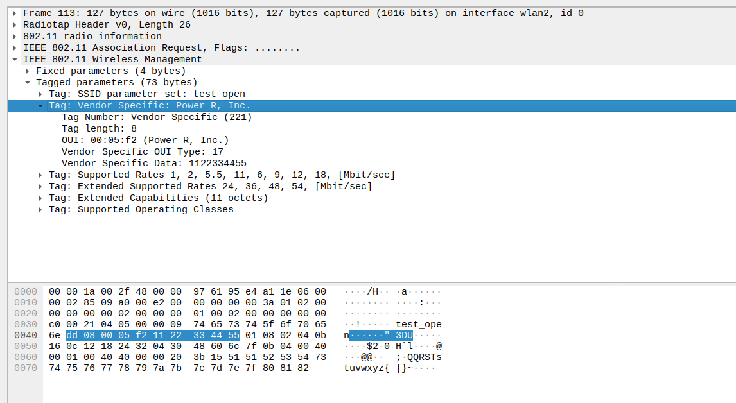This screenshot has width=736, height=403.
Task: Collapse Tagged parameters (73 bytes)
Action: click(x=28, y=83)
